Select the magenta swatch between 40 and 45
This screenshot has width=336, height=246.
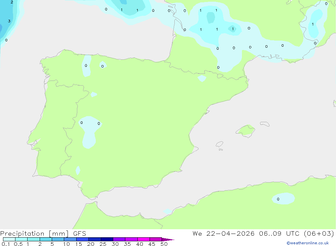pos(143,239)
